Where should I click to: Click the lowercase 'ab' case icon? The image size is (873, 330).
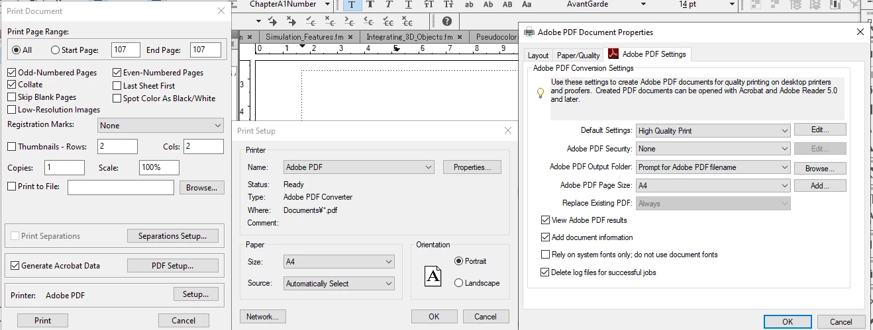coord(470,5)
